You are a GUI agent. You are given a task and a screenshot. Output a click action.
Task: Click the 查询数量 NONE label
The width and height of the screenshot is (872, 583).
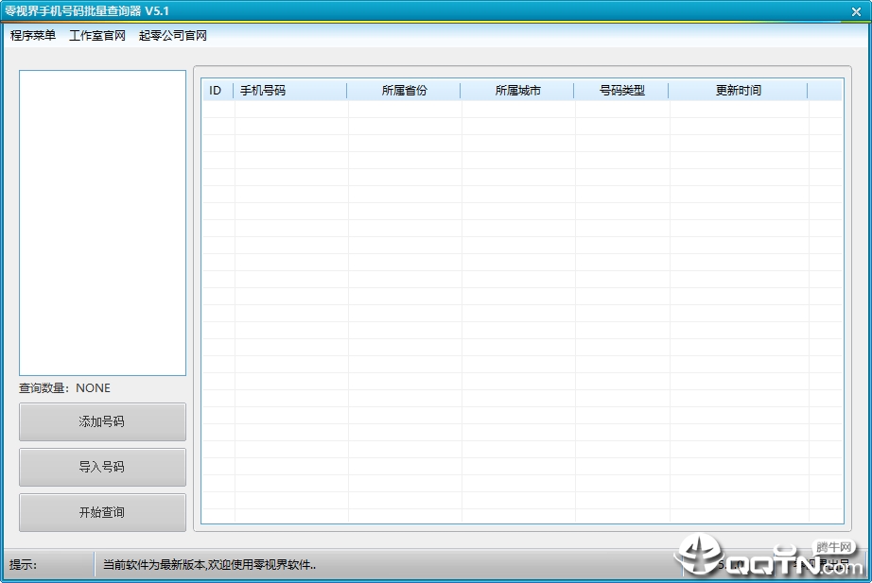(x=64, y=388)
